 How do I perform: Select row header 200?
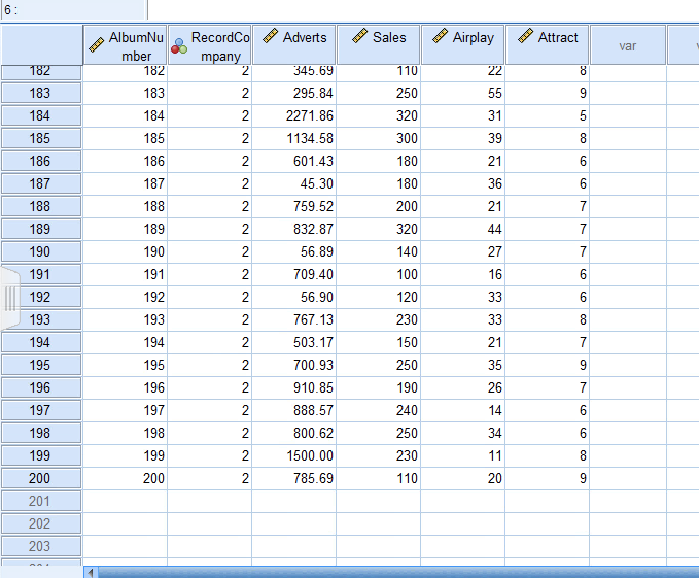coord(41,479)
